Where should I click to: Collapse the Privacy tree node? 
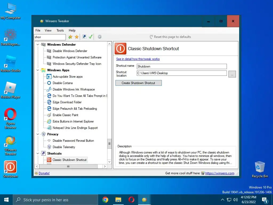pos(38,134)
